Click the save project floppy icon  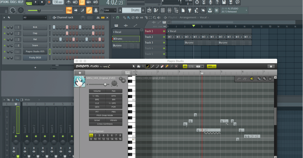224,2
